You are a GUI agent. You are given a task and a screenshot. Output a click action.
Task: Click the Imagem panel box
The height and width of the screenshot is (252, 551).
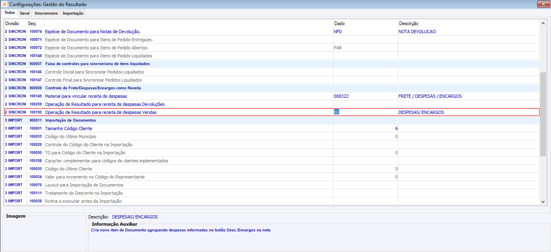tap(44, 234)
